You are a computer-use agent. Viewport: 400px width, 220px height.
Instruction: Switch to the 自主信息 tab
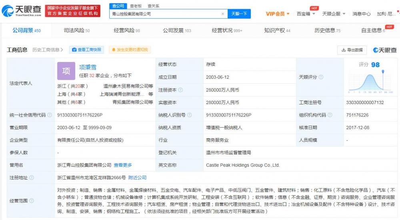point(373,31)
